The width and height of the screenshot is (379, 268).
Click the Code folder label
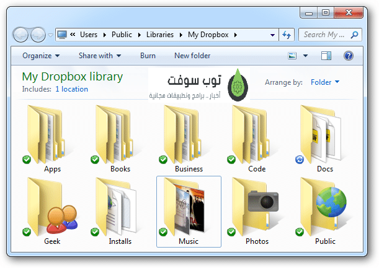pyautogui.click(x=257, y=169)
